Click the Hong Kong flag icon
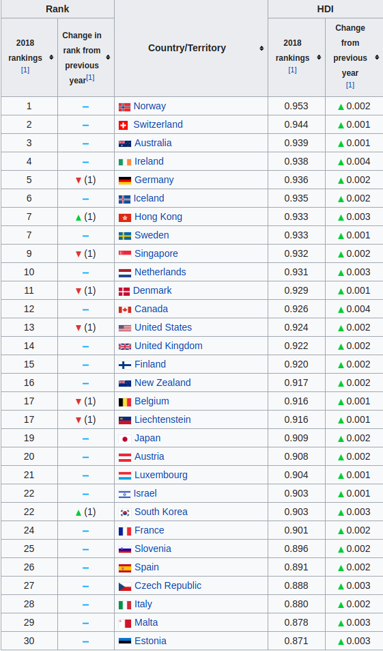This screenshot has width=383, height=651. tap(125, 217)
